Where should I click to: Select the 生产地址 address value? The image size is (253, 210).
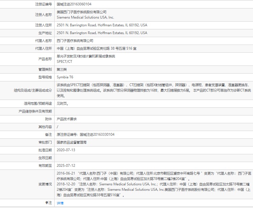[102, 33]
